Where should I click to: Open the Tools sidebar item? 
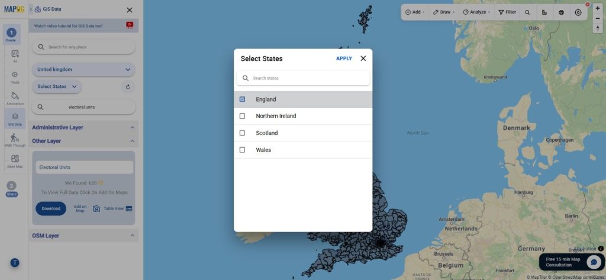click(x=15, y=77)
